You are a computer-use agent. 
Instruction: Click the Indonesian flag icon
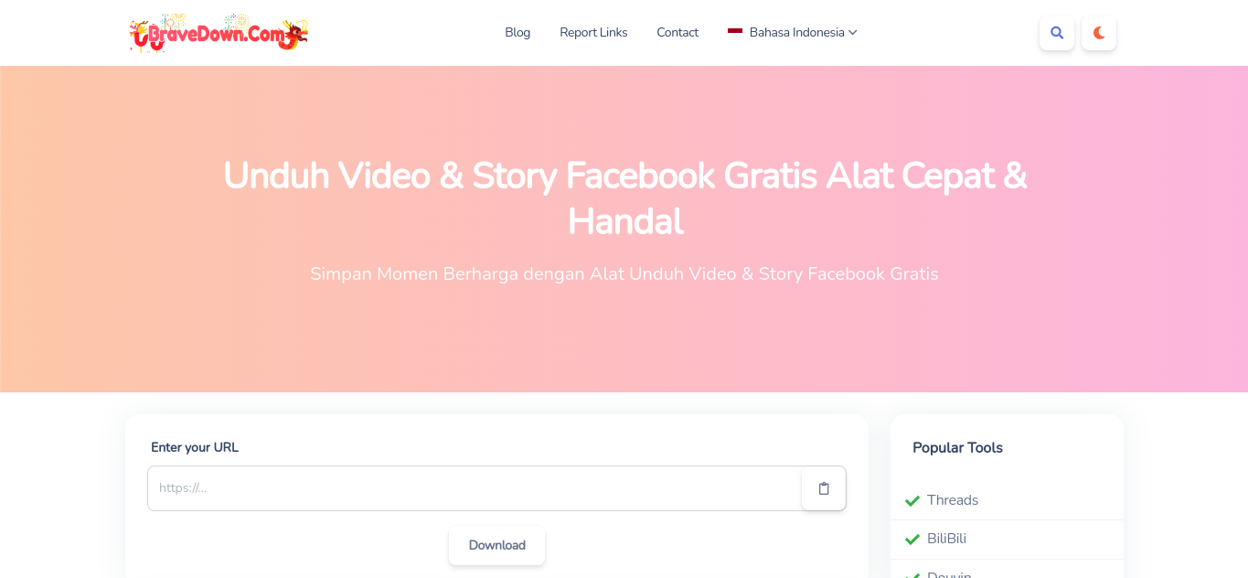tap(735, 32)
